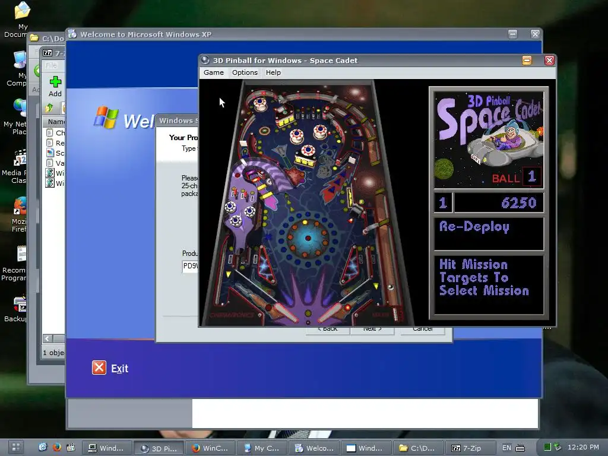Click the 7-Zip horizontal scrollbar left arrow
This screenshot has height=456, width=608.
coord(47,338)
